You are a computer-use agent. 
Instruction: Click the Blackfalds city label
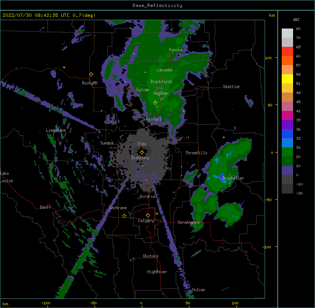[x=161, y=82]
